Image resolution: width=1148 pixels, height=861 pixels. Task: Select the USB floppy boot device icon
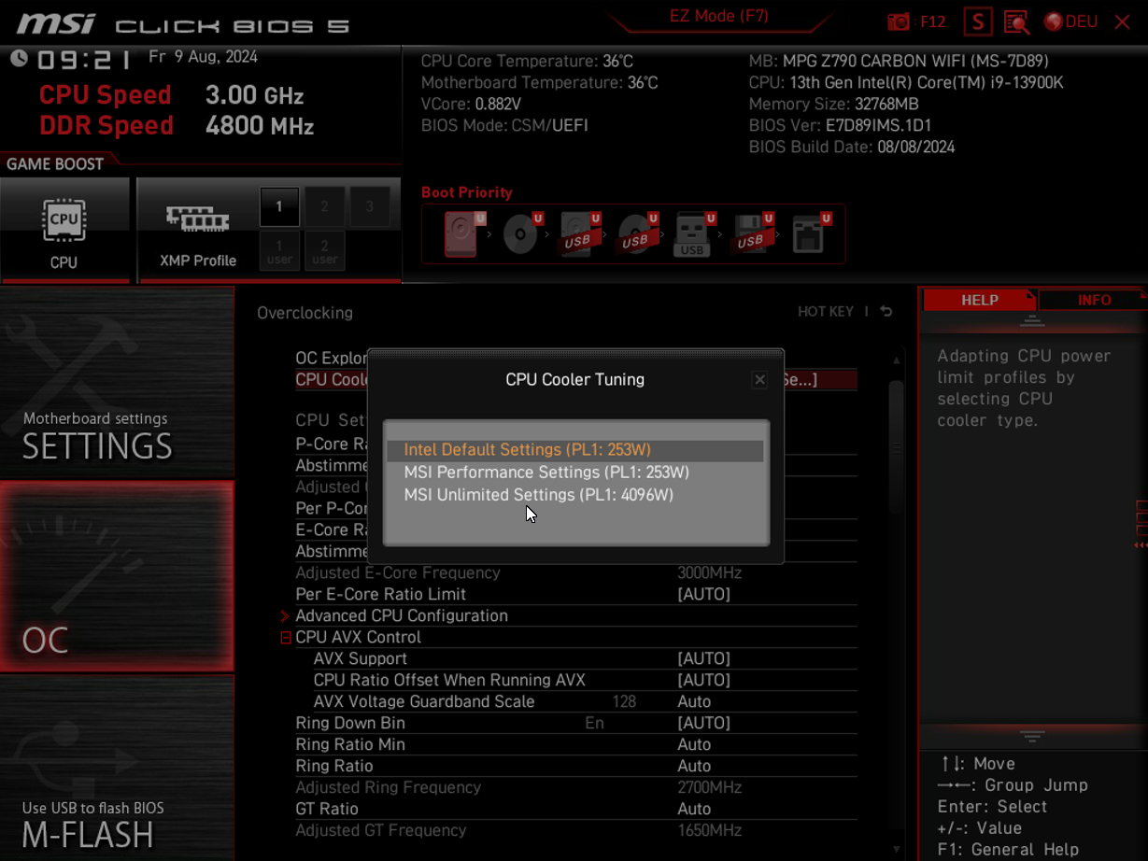coord(751,233)
